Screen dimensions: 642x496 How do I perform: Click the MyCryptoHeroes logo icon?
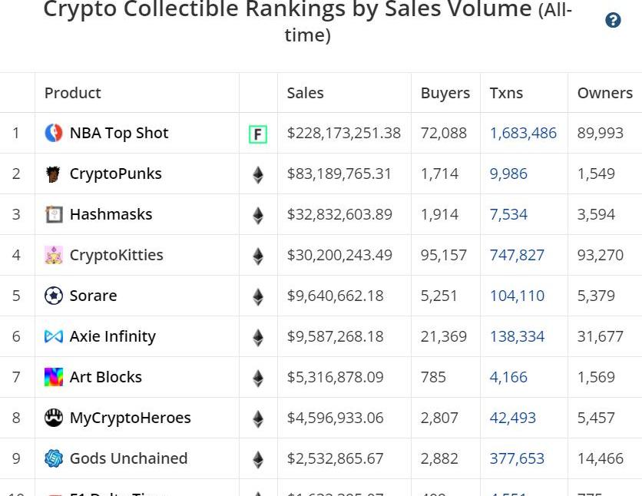[x=53, y=418]
